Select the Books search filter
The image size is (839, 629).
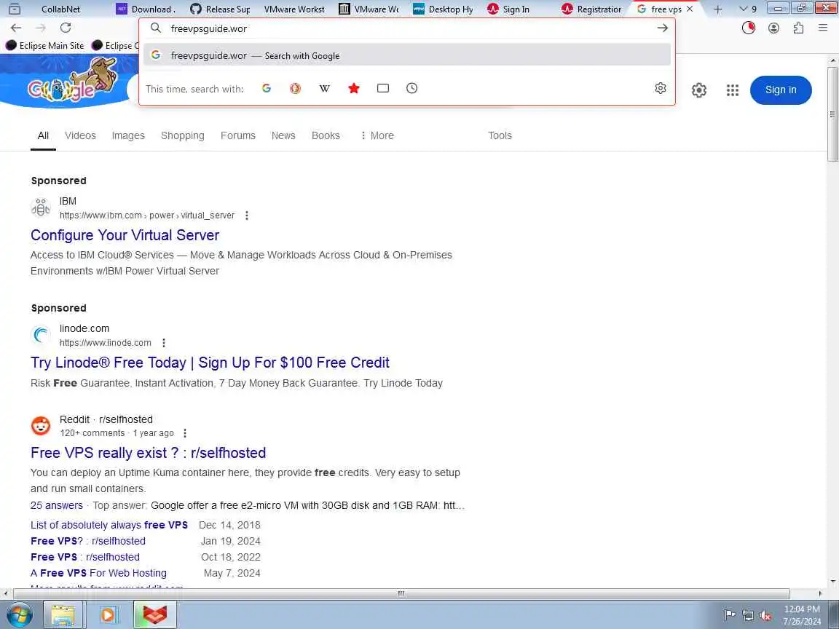click(326, 136)
